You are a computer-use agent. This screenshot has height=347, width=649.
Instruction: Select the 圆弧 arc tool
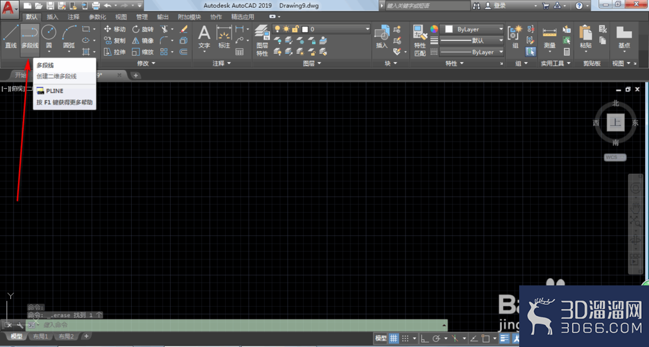pos(69,36)
